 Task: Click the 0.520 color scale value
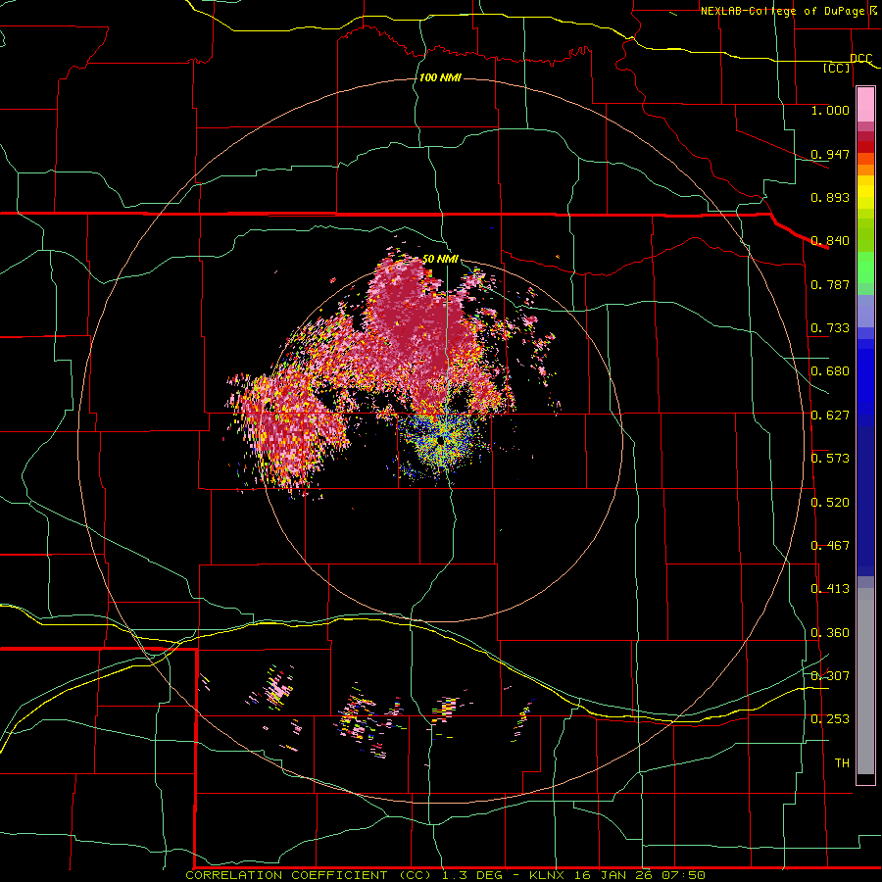(830, 503)
